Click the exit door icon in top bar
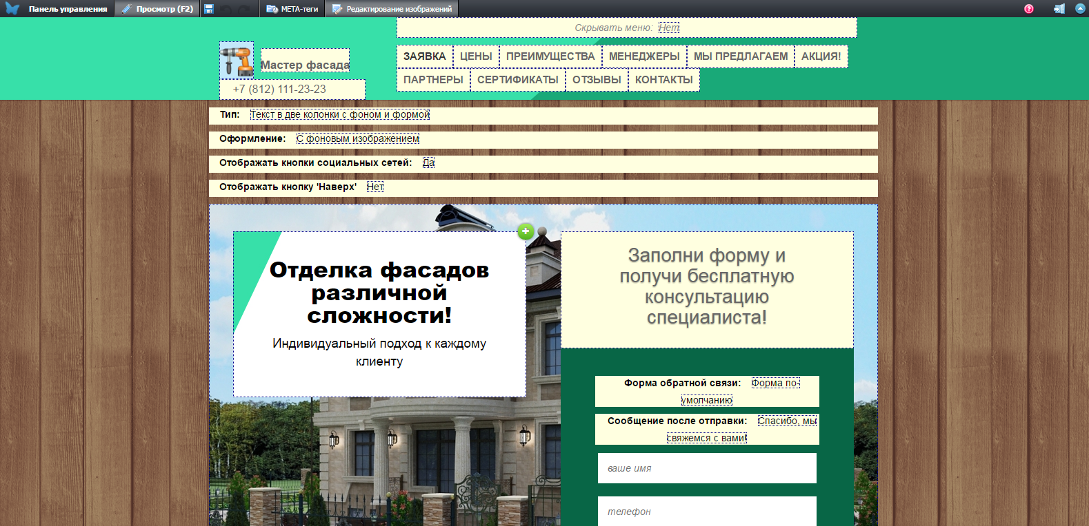The height and width of the screenshot is (526, 1089). [x=1059, y=9]
